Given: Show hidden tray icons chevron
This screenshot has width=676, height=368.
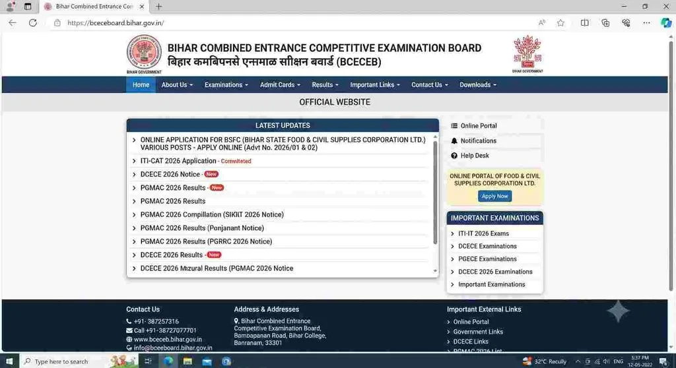Looking at the screenshot, I should coord(578,361).
